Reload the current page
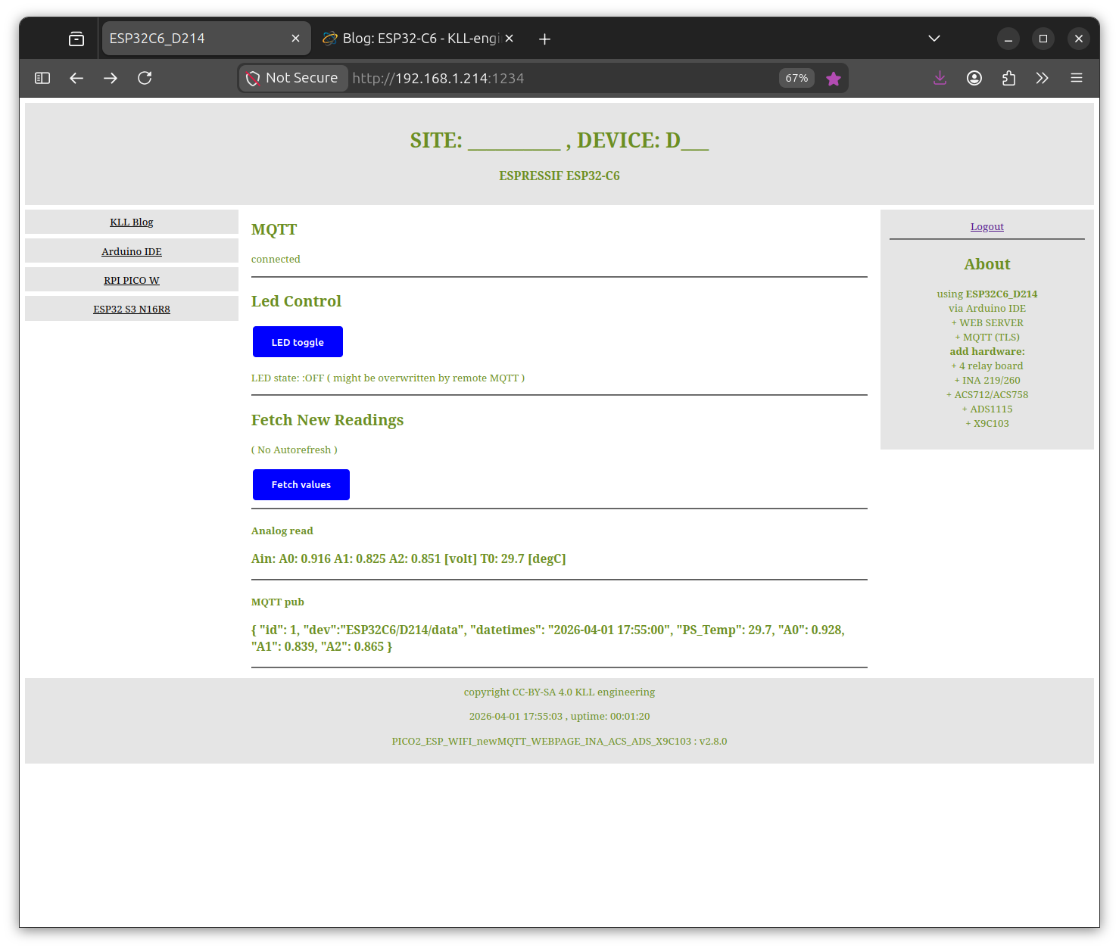The height and width of the screenshot is (949, 1119). (x=145, y=78)
